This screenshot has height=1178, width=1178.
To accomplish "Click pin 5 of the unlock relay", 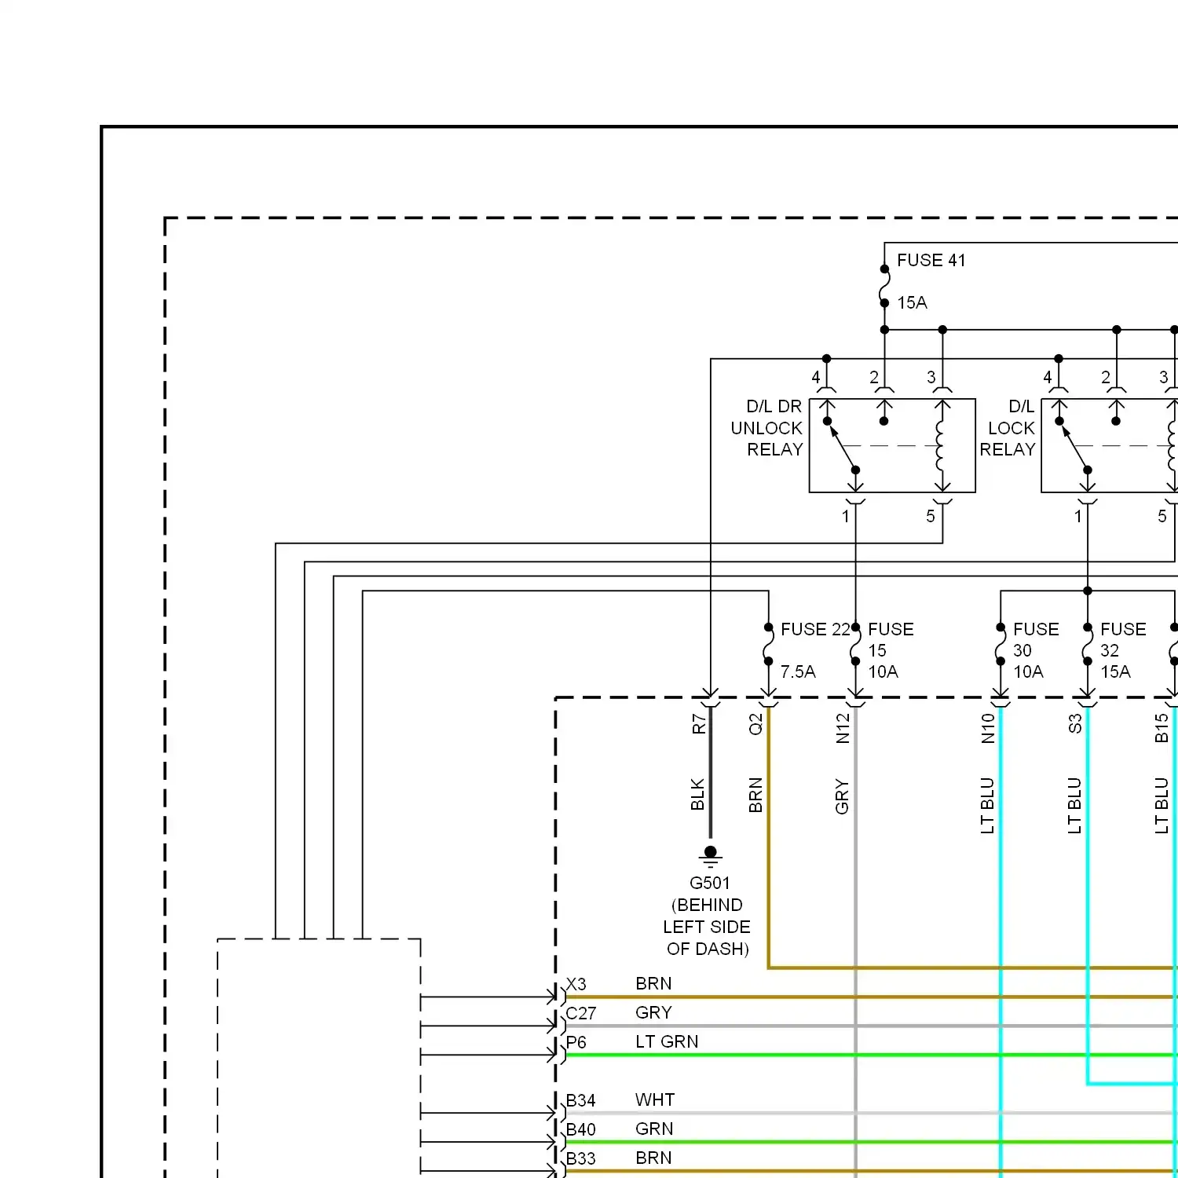I will 931,517.
